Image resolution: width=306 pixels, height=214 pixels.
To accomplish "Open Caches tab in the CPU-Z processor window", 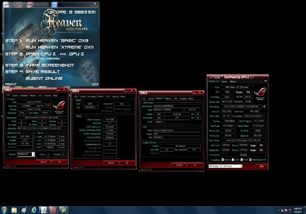I will 15,95.
